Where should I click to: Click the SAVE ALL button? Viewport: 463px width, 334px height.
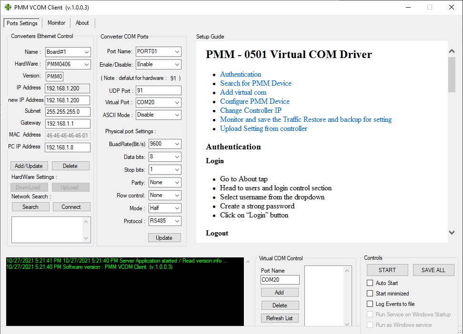pos(433,270)
